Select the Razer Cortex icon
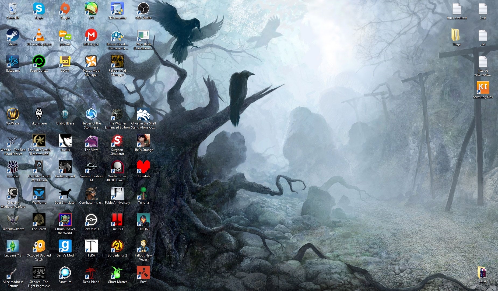 pyautogui.click(x=39, y=61)
